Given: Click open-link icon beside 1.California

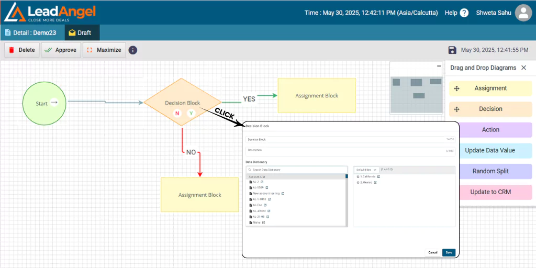Looking at the screenshot, I should [378, 176].
